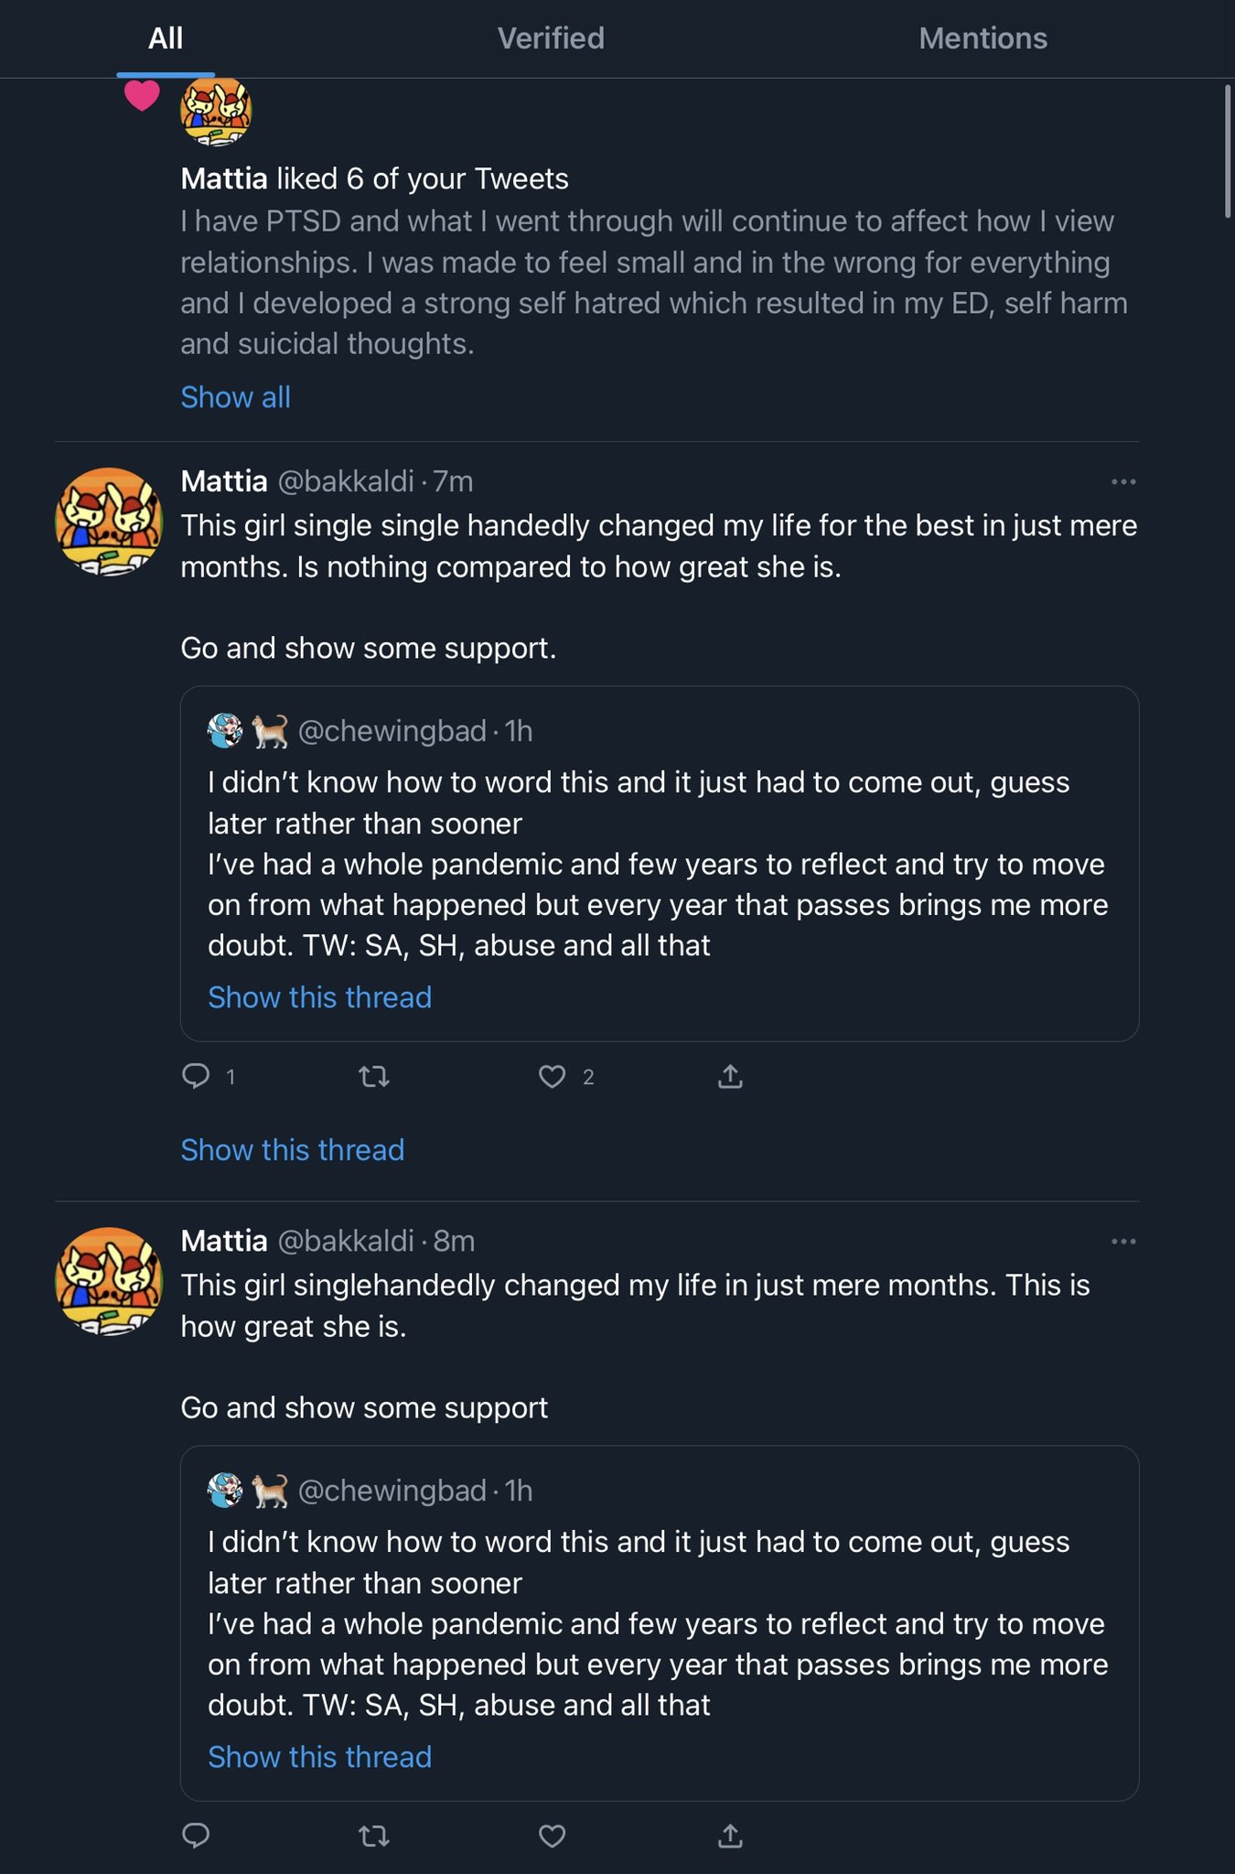Open Mattia's avatar on the 8m tweet
This screenshot has height=1874, width=1235.
(109, 1281)
